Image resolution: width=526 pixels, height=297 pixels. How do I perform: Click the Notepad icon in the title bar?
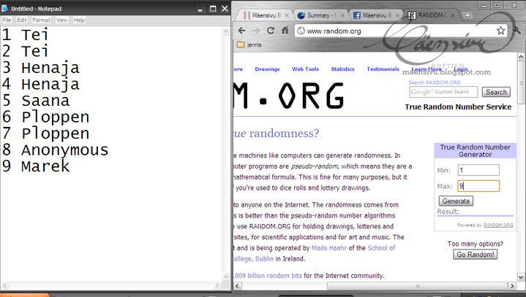[4, 8]
